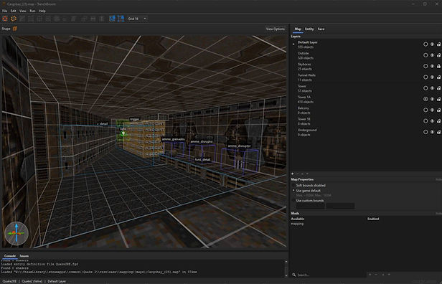This screenshot has width=442, height=284.
Task: Open the View Options button
Action: pyautogui.click(x=276, y=29)
